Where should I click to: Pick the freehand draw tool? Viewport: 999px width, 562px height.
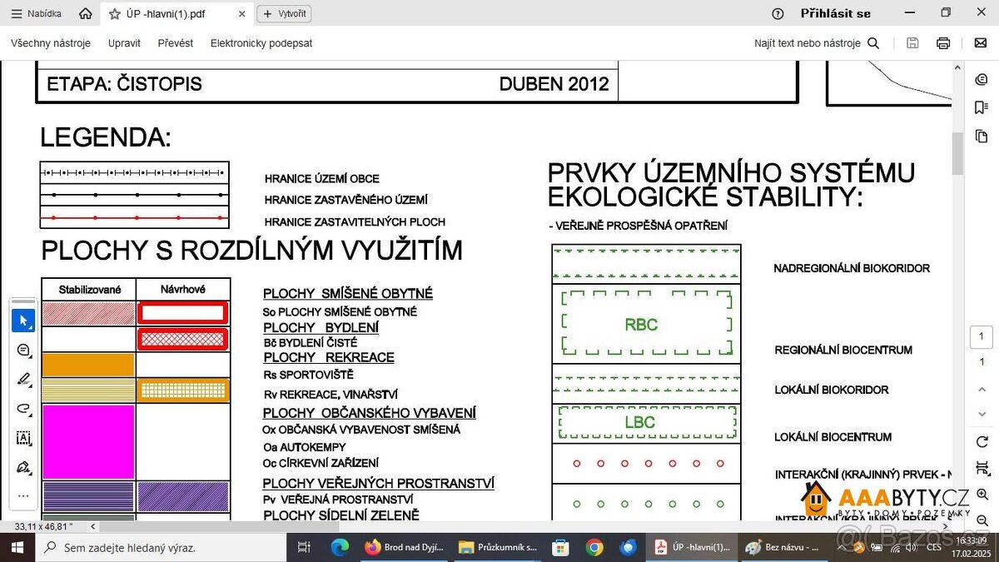click(x=23, y=409)
